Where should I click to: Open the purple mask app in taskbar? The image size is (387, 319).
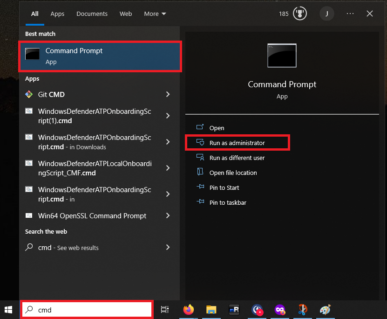(x=280, y=310)
